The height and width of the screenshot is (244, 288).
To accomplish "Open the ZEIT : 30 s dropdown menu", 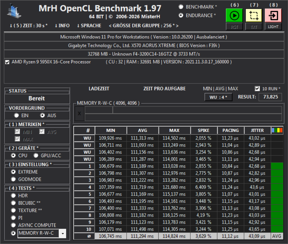I will coord(29,26).
